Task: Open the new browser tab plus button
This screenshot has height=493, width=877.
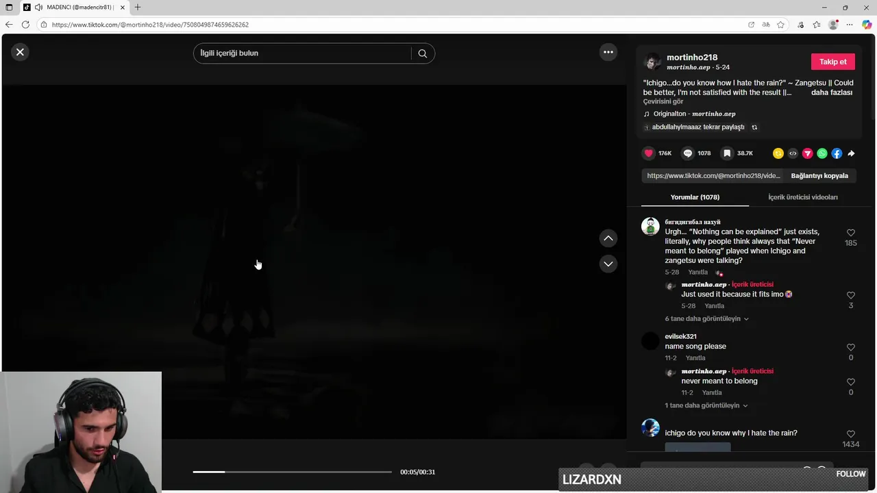Action: [138, 8]
